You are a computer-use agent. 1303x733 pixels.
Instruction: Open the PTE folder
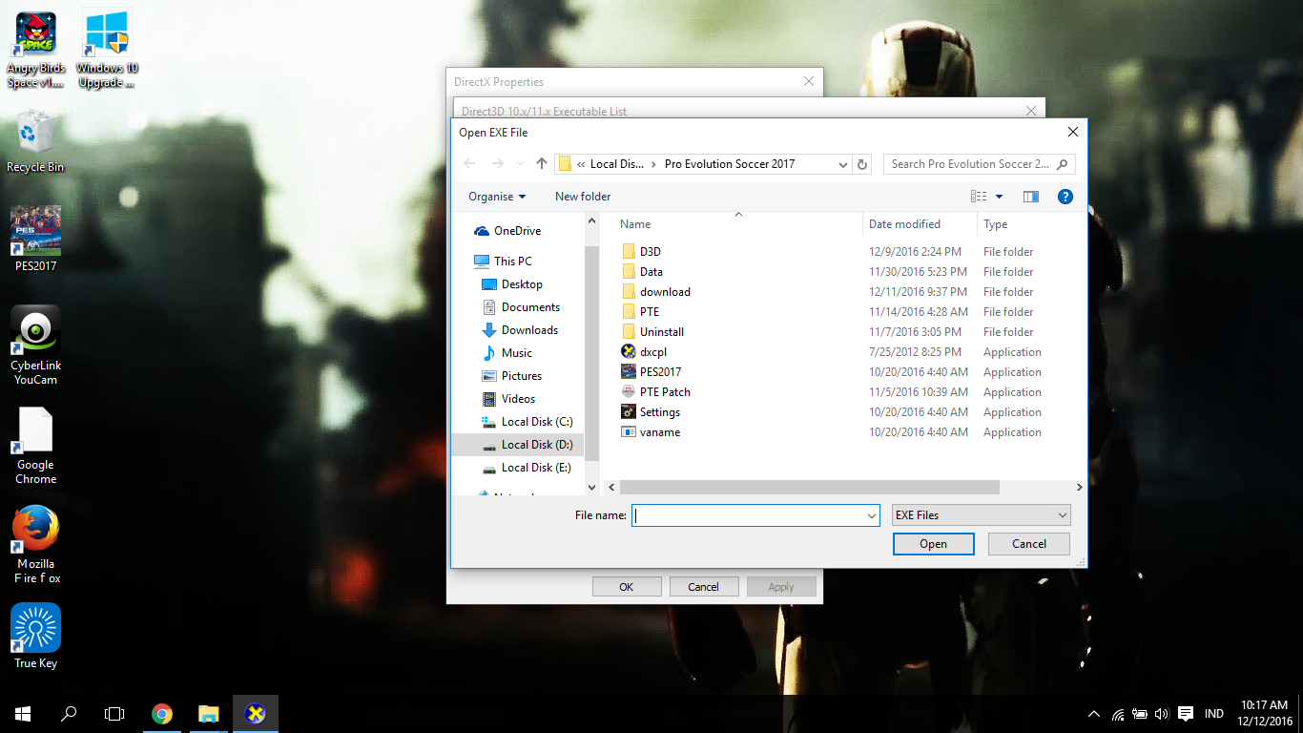tap(649, 312)
